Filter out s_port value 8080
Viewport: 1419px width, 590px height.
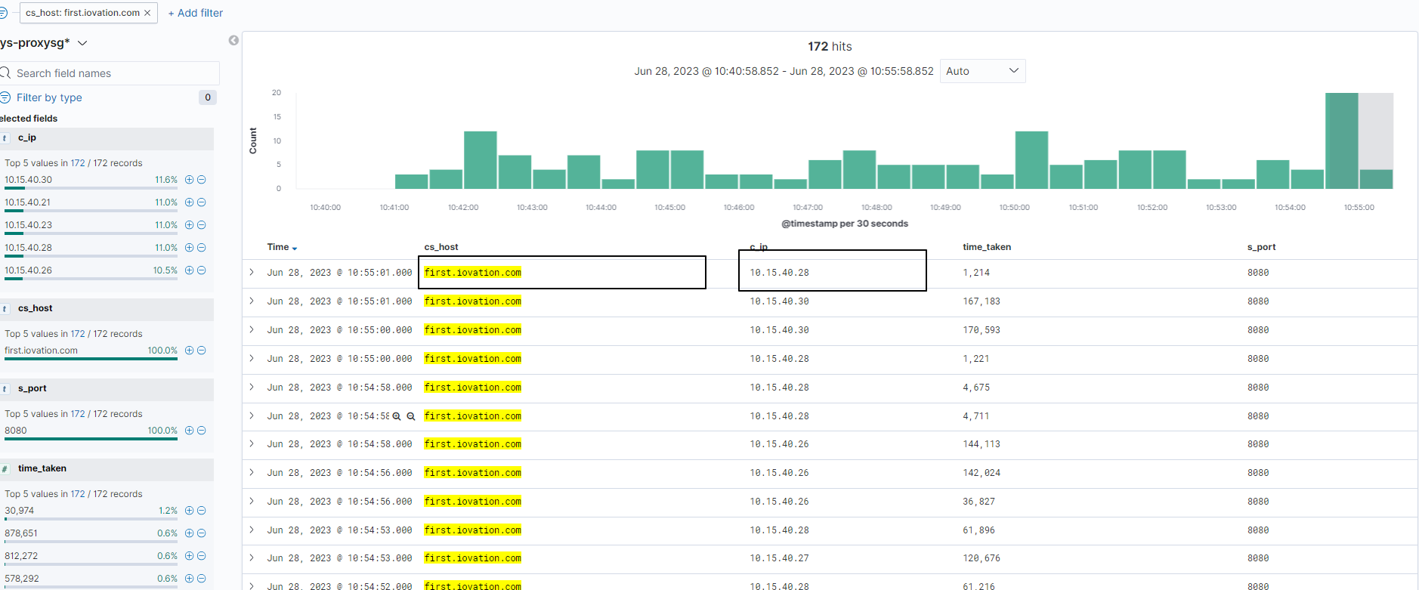[202, 431]
